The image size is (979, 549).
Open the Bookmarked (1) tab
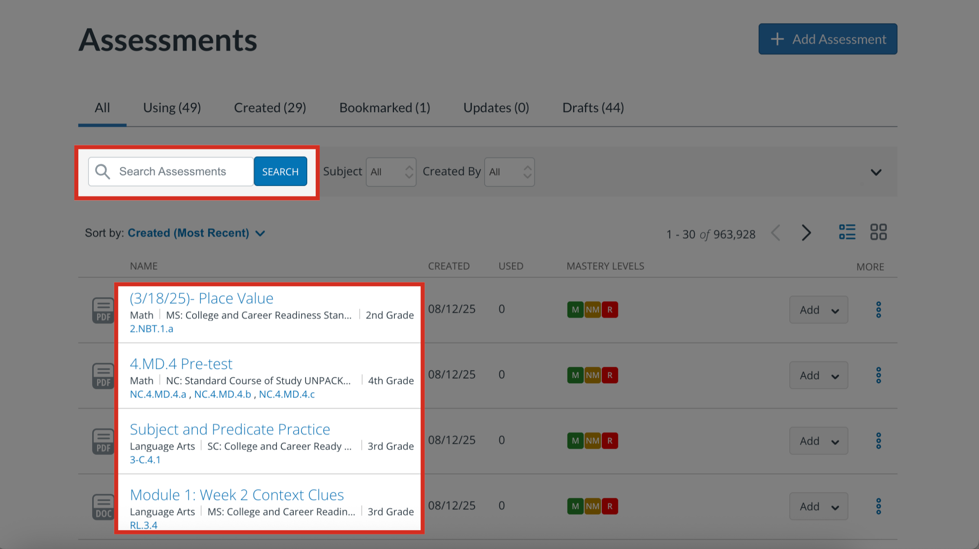tap(384, 107)
